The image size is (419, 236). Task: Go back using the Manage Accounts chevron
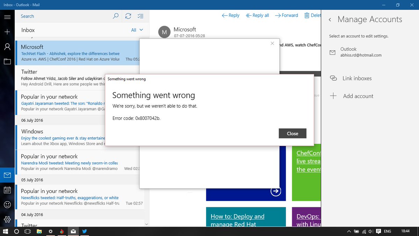coord(330,20)
